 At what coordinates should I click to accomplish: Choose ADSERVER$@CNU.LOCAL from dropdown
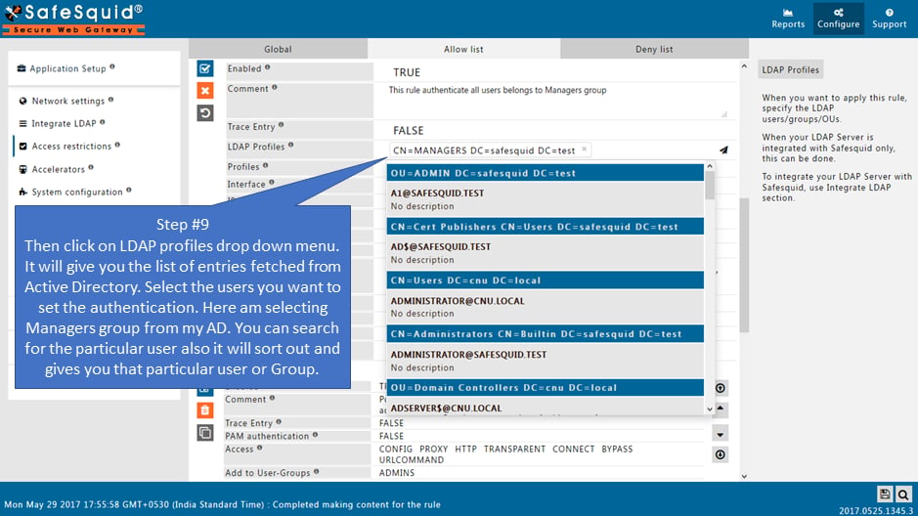[546, 407]
